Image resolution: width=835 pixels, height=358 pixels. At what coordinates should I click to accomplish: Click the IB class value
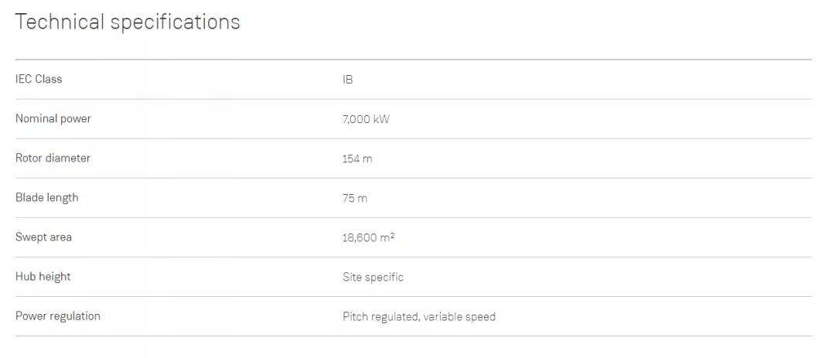pos(348,80)
